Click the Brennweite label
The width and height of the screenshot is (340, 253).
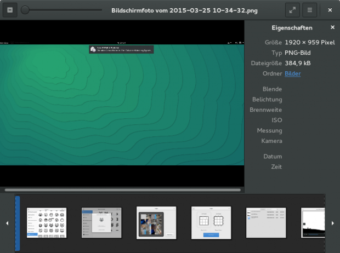click(265, 110)
